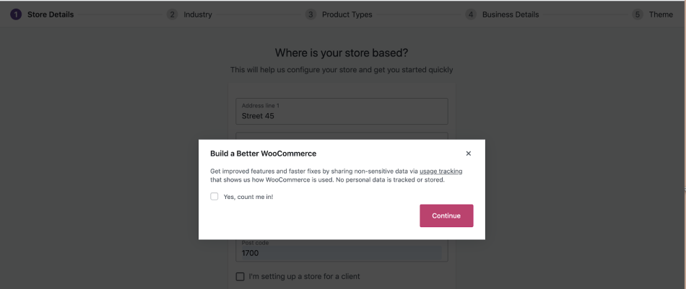This screenshot has width=686, height=289.
Task: Check the store-for-a-client checkbox box
Action: tap(240, 276)
